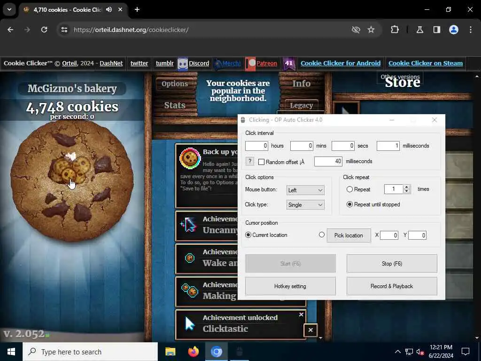Open the Merch link icon
Viewport: 481px width, 361px height.
pyautogui.click(x=217, y=63)
